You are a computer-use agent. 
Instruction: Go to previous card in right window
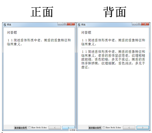pos(129,128)
